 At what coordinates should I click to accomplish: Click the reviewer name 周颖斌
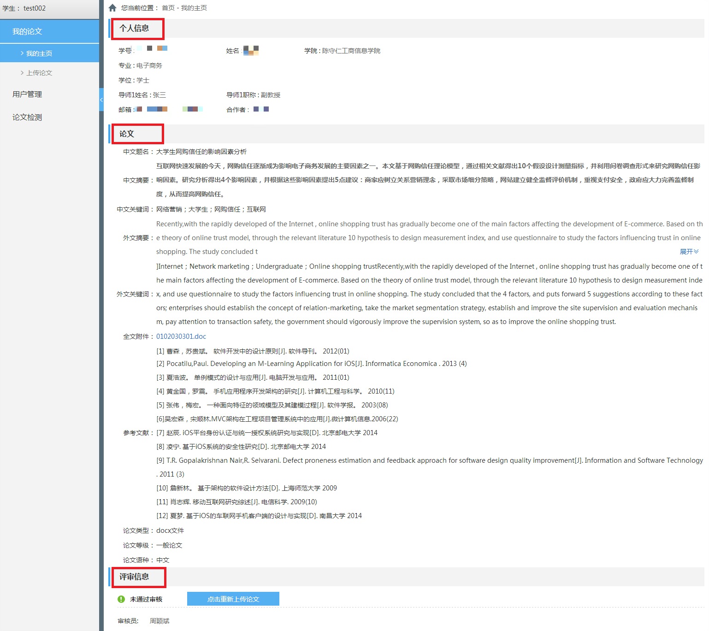[x=160, y=621]
